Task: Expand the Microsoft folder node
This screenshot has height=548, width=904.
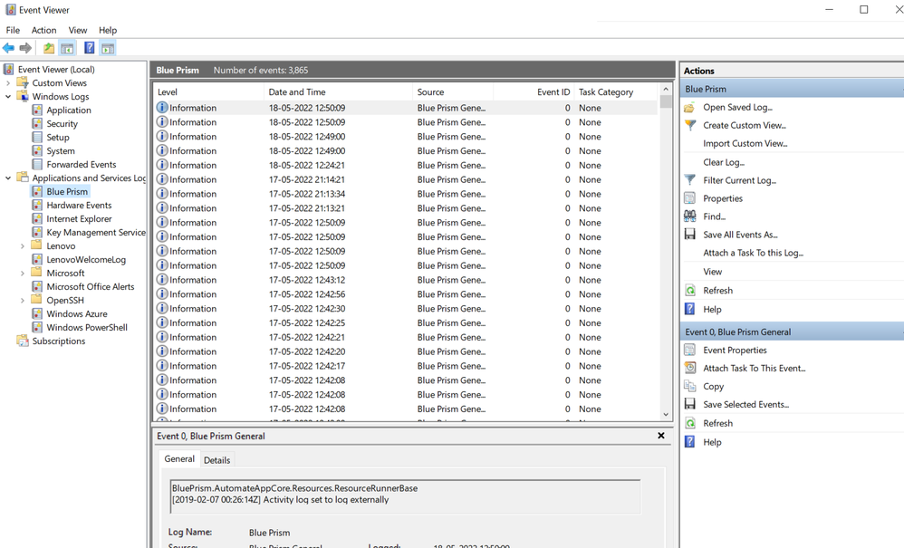Action: (x=23, y=274)
